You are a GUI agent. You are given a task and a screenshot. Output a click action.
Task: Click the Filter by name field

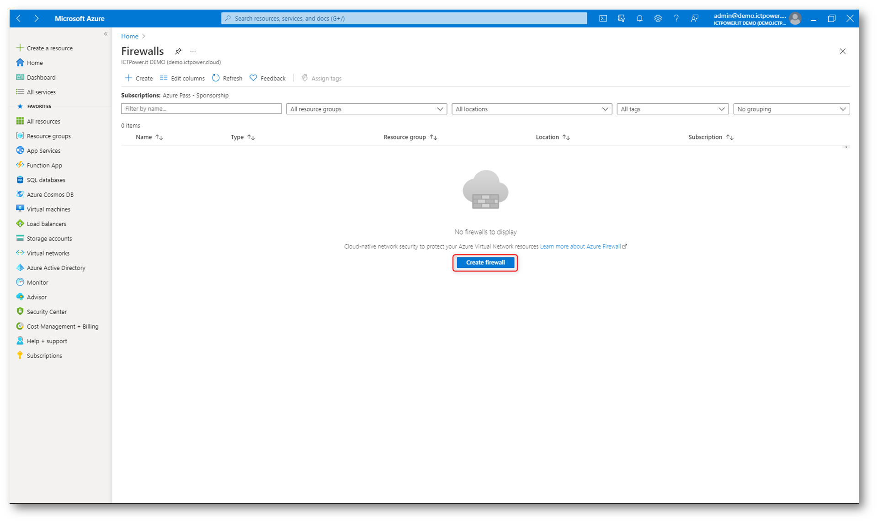[x=201, y=109]
